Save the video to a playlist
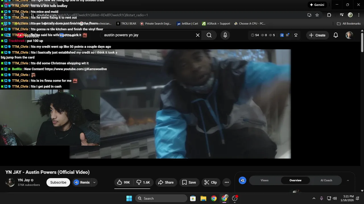This screenshot has width=364, height=204. point(189,182)
